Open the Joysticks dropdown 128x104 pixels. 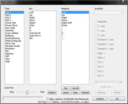pos(109,13)
